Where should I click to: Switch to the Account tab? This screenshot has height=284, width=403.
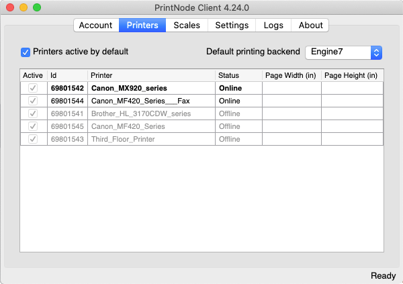pos(95,26)
